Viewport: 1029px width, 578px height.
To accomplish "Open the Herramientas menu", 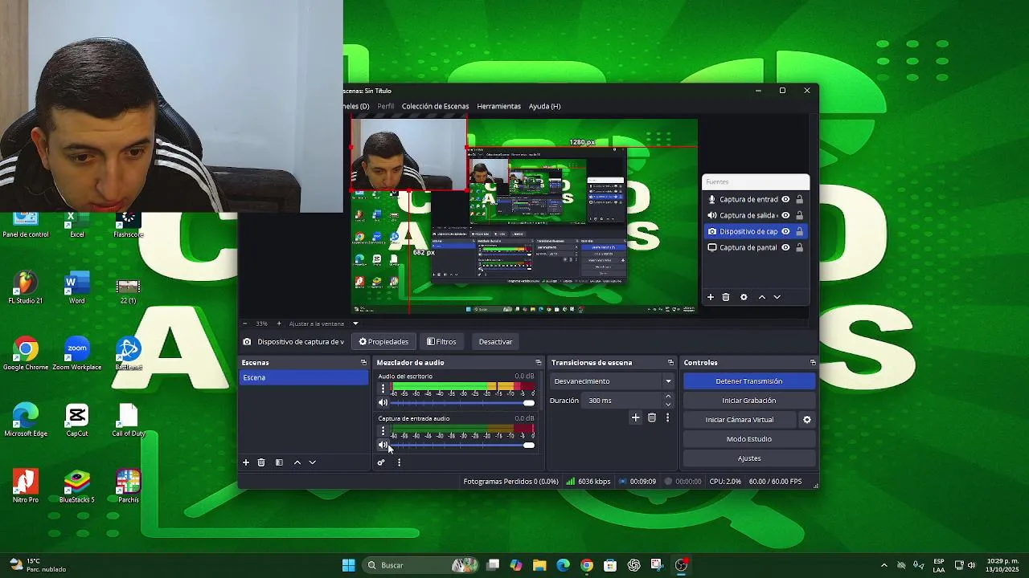I will 498,106.
